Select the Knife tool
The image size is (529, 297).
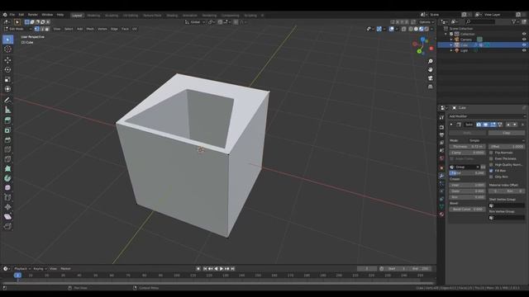point(7,159)
